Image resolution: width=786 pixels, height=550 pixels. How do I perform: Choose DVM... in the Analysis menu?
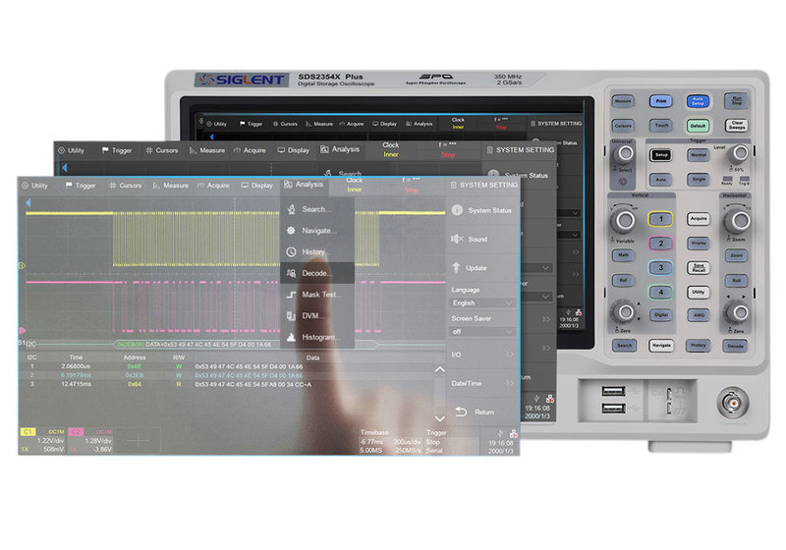[317, 315]
